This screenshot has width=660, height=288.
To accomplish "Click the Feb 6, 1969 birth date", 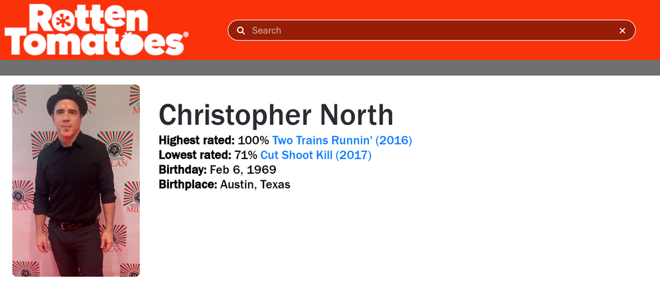I will (242, 170).
